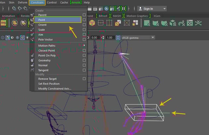
Task: Click the orange cube shelf icon
Action: [92, 23]
